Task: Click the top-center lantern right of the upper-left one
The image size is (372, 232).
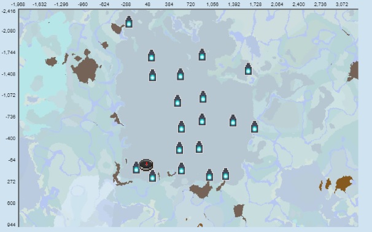Action: pos(202,55)
